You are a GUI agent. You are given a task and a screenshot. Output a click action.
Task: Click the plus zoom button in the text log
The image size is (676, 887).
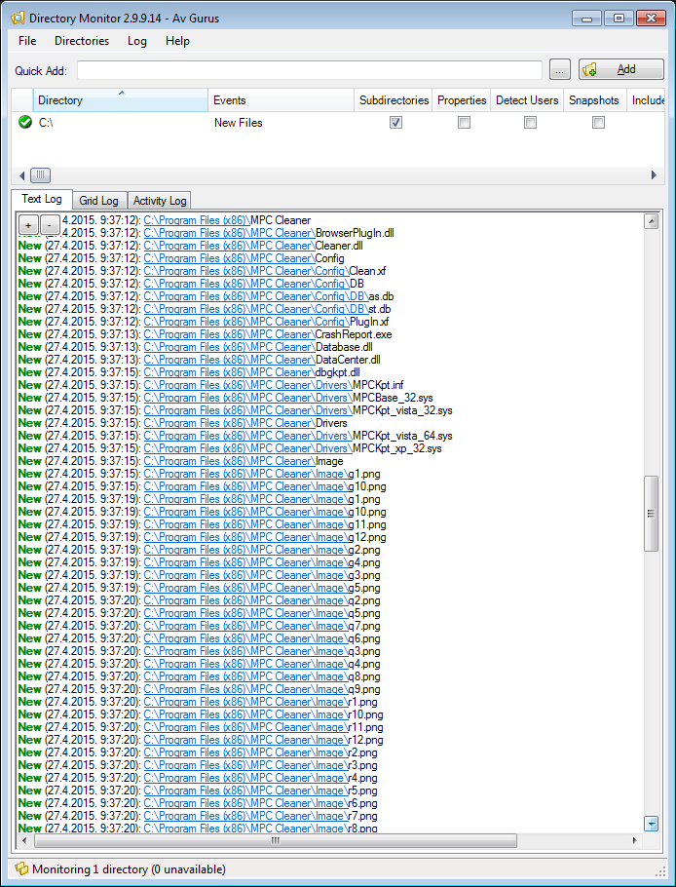click(x=29, y=225)
